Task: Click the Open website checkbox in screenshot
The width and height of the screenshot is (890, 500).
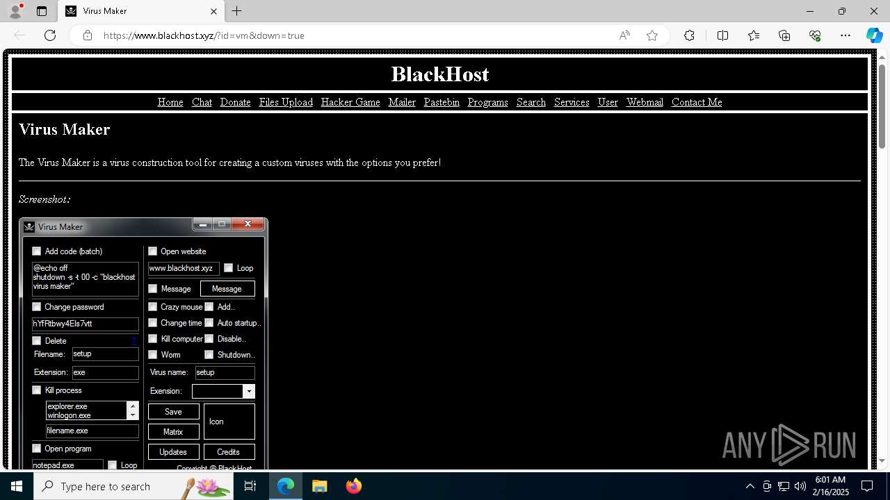Action: point(153,251)
